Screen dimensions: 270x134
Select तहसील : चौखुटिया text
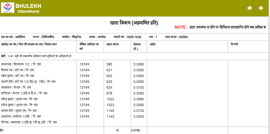(x=72, y=37)
